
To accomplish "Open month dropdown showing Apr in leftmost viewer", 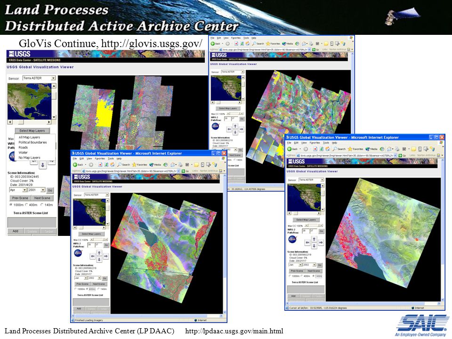I will click(x=18, y=190).
